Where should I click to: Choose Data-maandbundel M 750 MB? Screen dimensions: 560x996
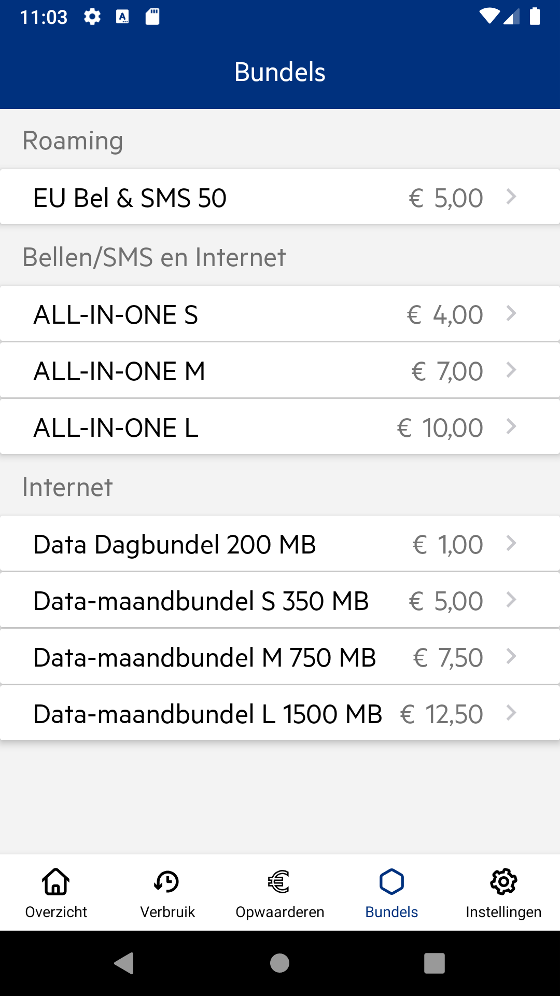click(280, 657)
